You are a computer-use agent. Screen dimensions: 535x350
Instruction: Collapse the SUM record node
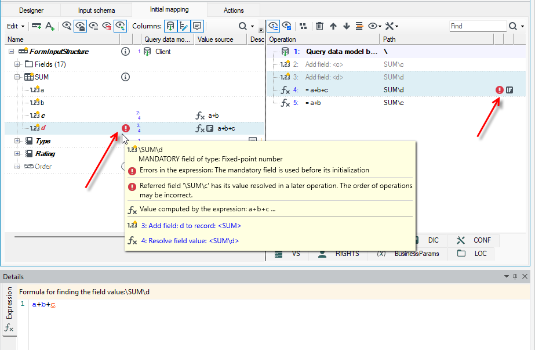pyautogui.click(x=17, y=77)
